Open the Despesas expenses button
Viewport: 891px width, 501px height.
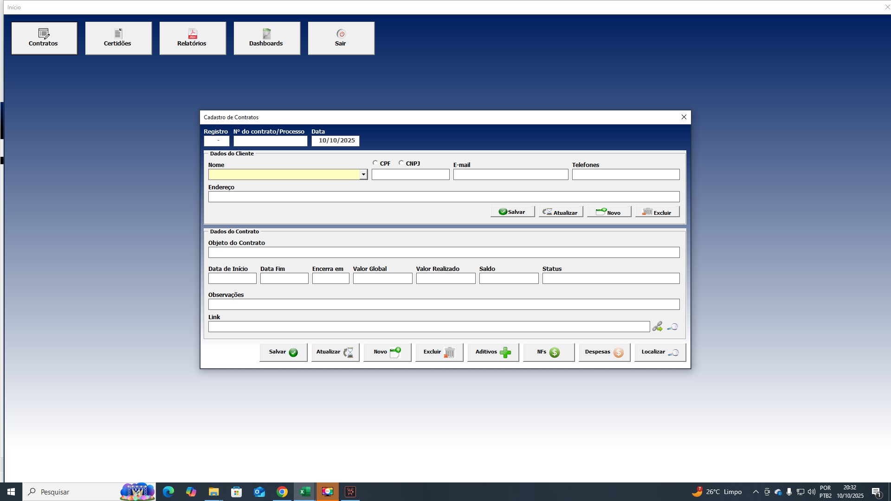click(x=604, y=352)
